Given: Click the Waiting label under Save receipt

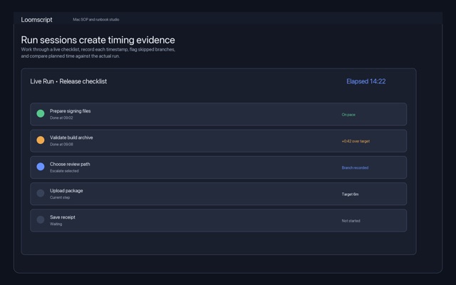Looking at the screenshot, I should coord(56,224).
